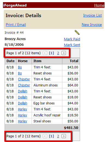Go to next page using top pager arrow
This screenshot has width=107, height=142.
coord(64,53)
